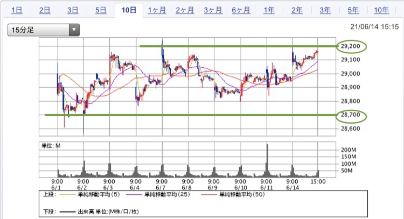The height and width of the screenshot is (219, 404).
Task: Click the dropdown arrow beside 15分足
Action: pyautogui.click(x=74, y=30)
